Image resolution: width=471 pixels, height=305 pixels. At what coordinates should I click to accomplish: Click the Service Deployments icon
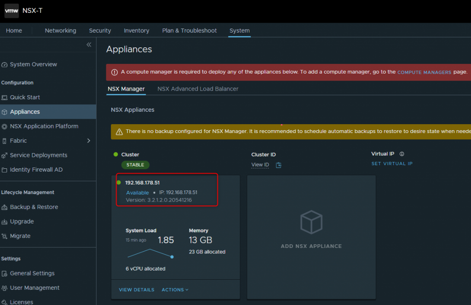point(4,155)
